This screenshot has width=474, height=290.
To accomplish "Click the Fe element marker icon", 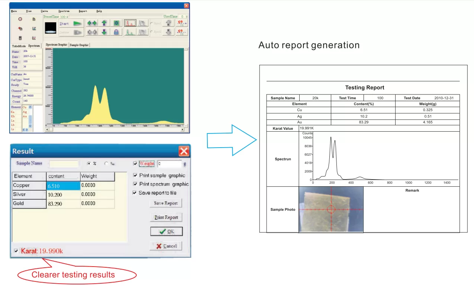I will coord(182,23).
